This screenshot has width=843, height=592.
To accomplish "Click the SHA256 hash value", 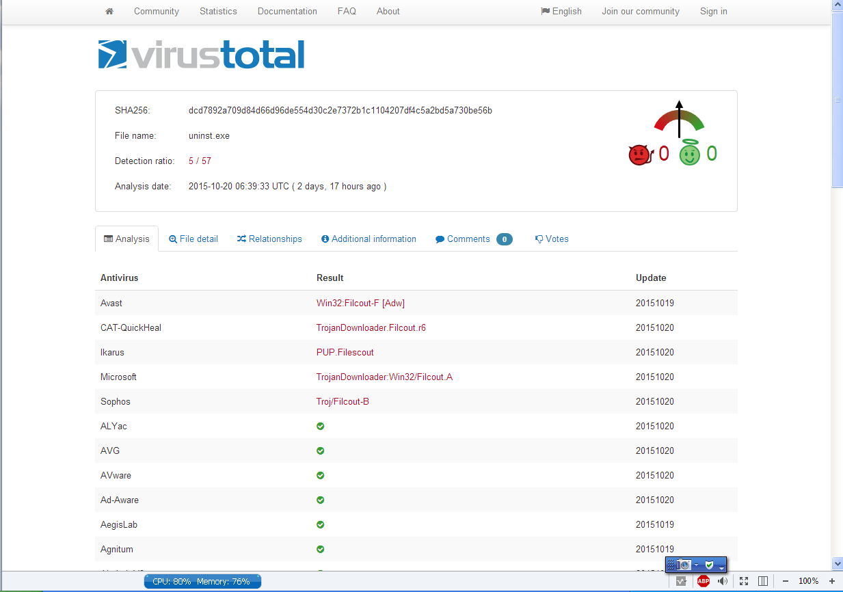I will [340, 110].
